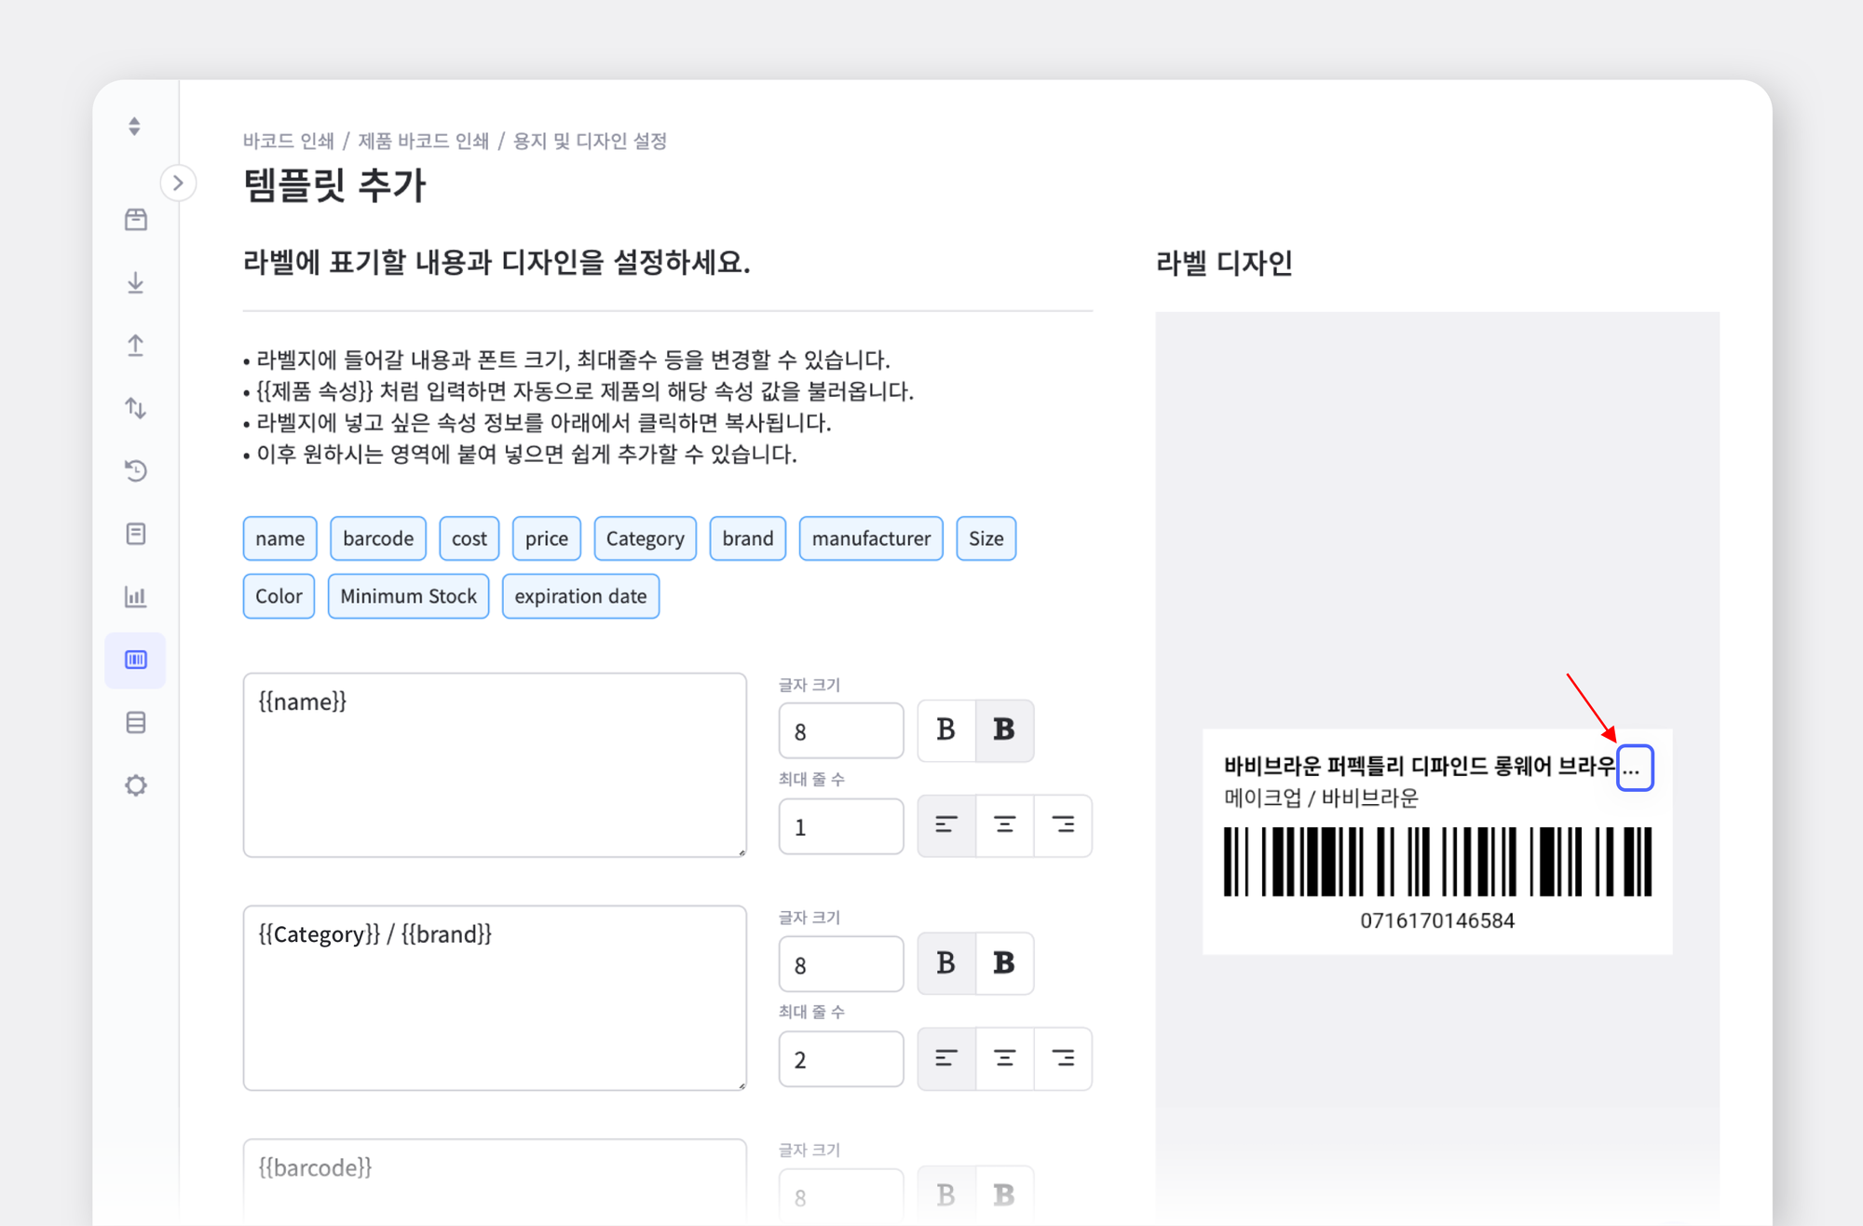Select regular weight B for Category/brand row

coord(946,963)
